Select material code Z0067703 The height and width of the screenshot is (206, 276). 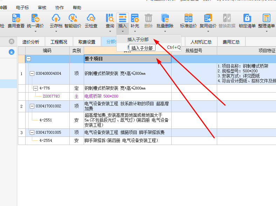pyautogui.click(x=51, y=96)
